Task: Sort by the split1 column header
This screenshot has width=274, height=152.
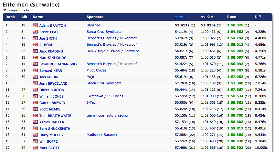Action: [179, 17]
